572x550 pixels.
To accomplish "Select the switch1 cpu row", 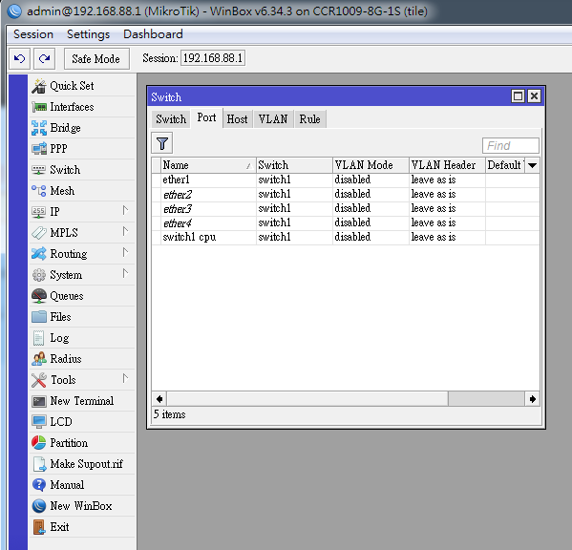I will click(x=346, y=237).
